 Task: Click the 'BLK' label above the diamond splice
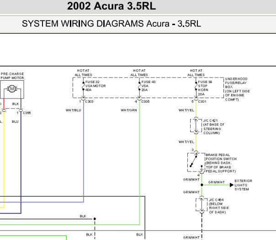[x=83, y=216]
